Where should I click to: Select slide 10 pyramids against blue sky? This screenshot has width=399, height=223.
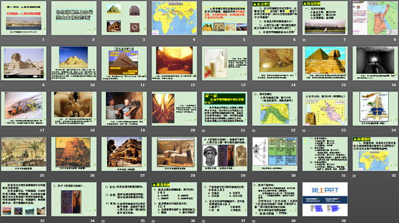(74, 63)
